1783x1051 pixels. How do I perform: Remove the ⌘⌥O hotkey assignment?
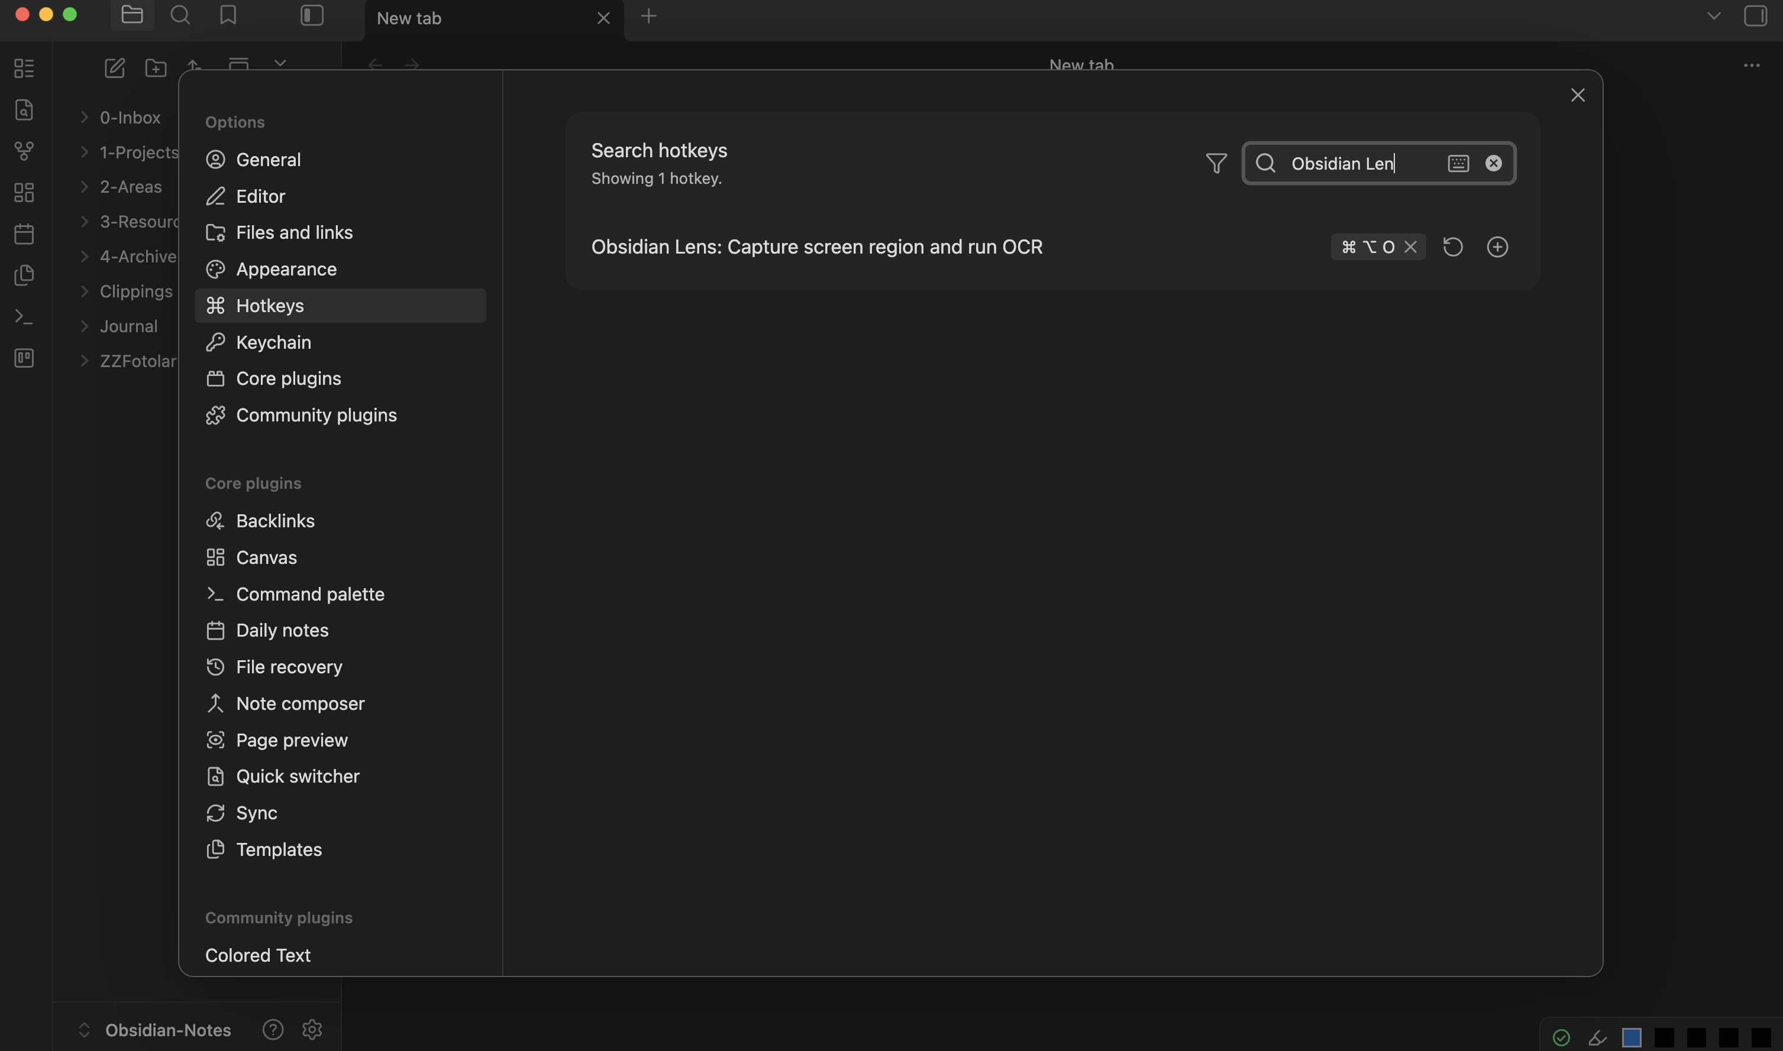(x=1410, y=246)
